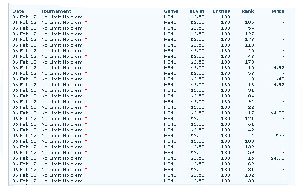This screenshot has height=191, width=302.
Task: Open No Limit Hold'em tournament ranked 10
Action: 62,68
